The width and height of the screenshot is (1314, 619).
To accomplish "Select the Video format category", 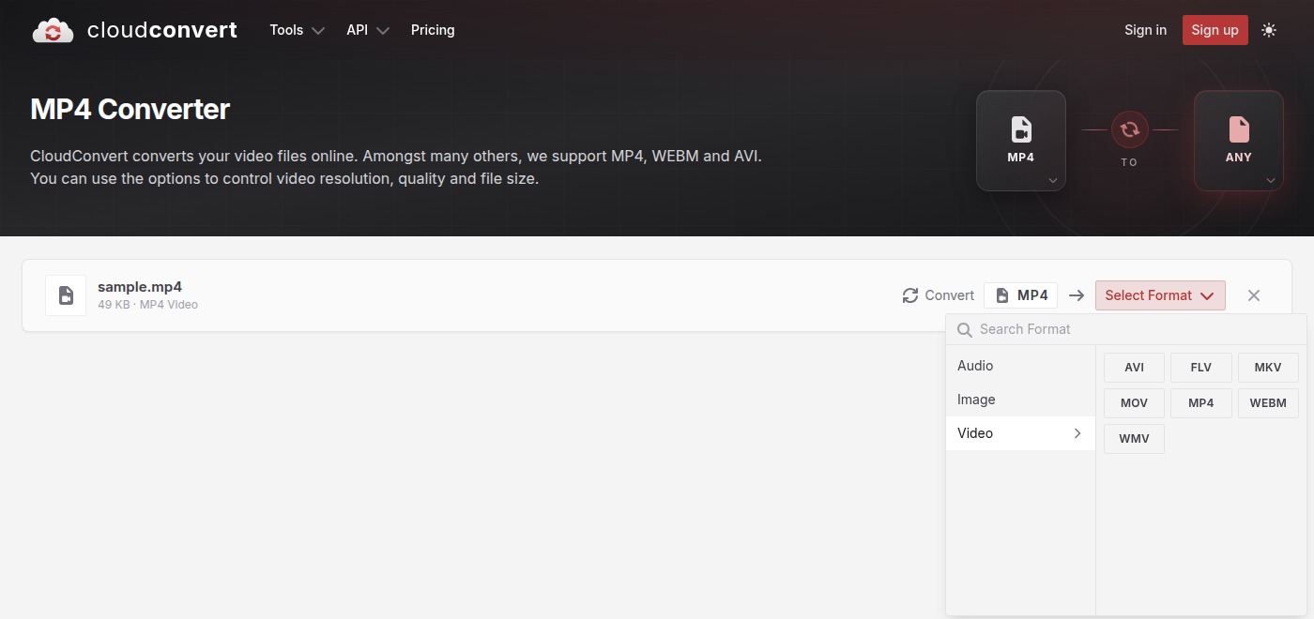I will coord(1020,433).
